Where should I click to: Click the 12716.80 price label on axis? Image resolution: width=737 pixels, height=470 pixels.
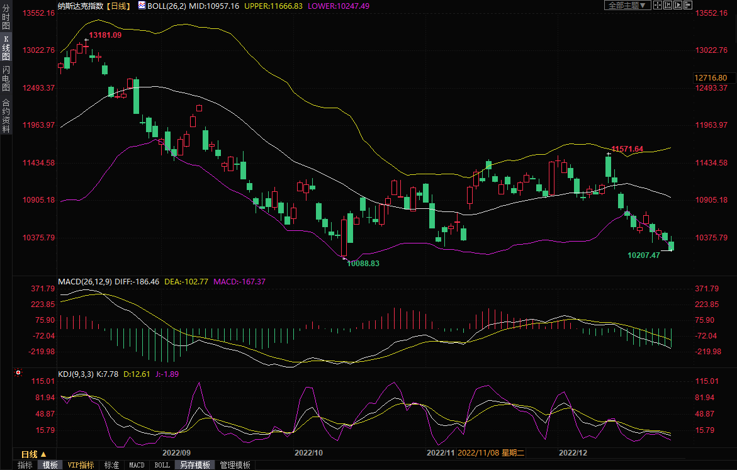tap(711, 78)
